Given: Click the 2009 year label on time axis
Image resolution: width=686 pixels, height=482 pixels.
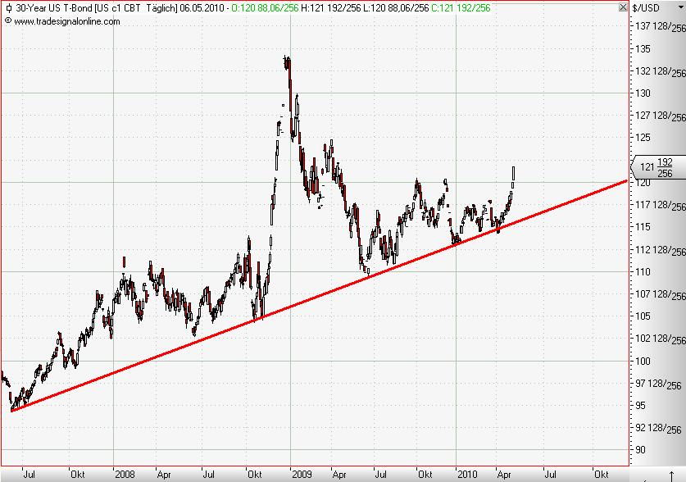Looking at the screenshot, I should (x=302, y=475).
